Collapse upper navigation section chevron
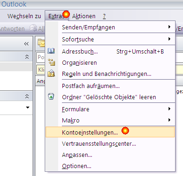 tap(27, 57)
